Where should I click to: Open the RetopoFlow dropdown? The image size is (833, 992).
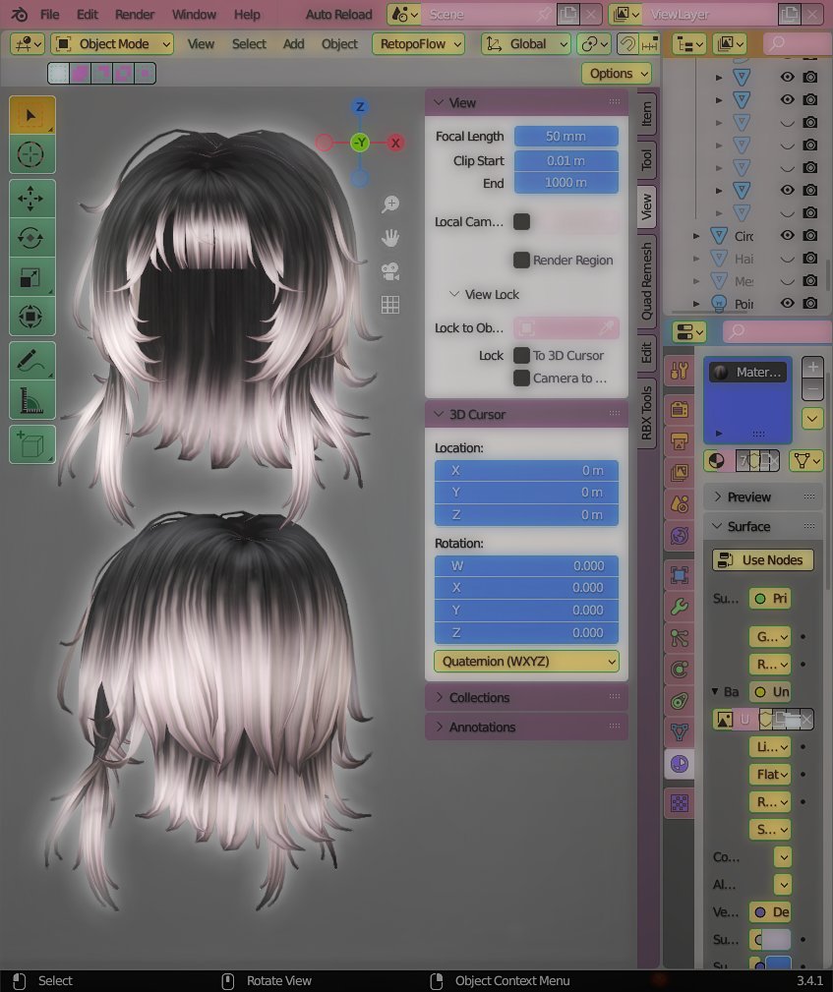[418, 43]
